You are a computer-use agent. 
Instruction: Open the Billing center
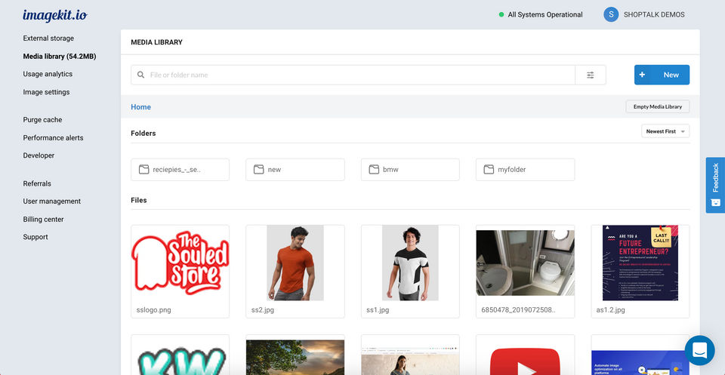click(x=44, y=220)
